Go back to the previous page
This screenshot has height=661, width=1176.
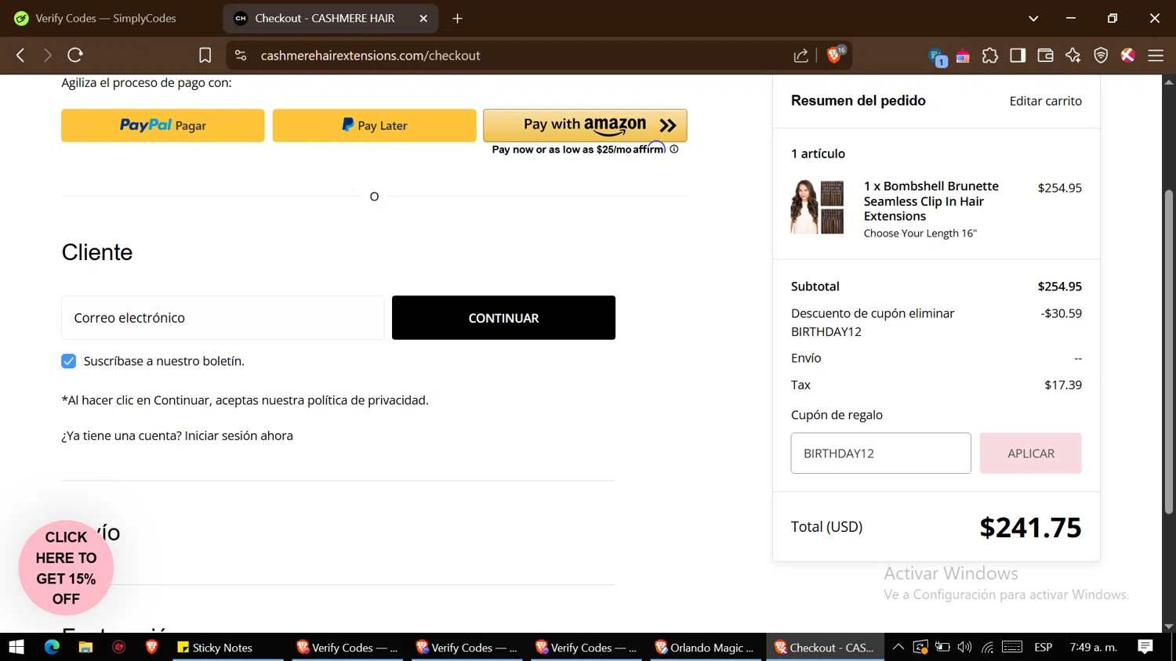[21, 56]
